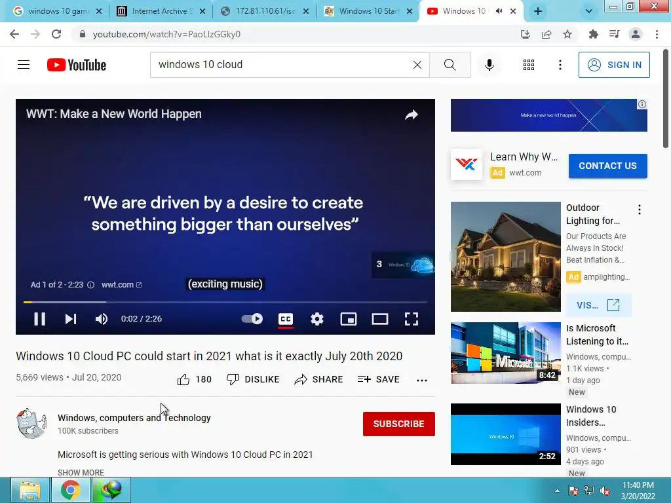Open the tab search dropdown arrow
Image resolution: width=671 pixels, height=503 pixels.
(x=589, y=12)
